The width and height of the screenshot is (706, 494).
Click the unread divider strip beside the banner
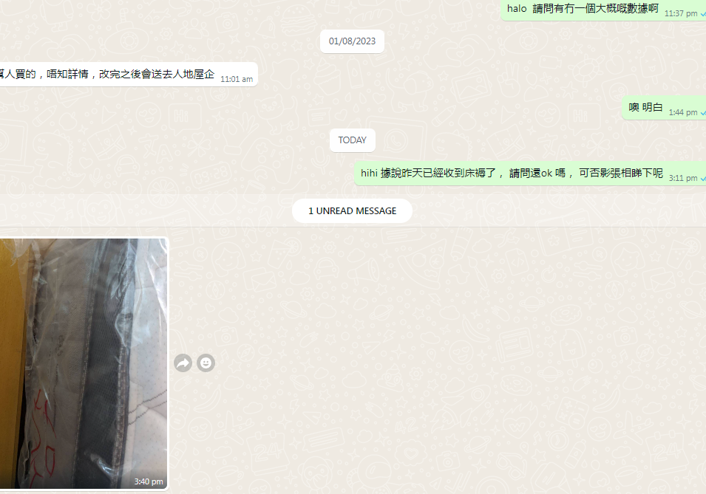(x=558, y=210)
